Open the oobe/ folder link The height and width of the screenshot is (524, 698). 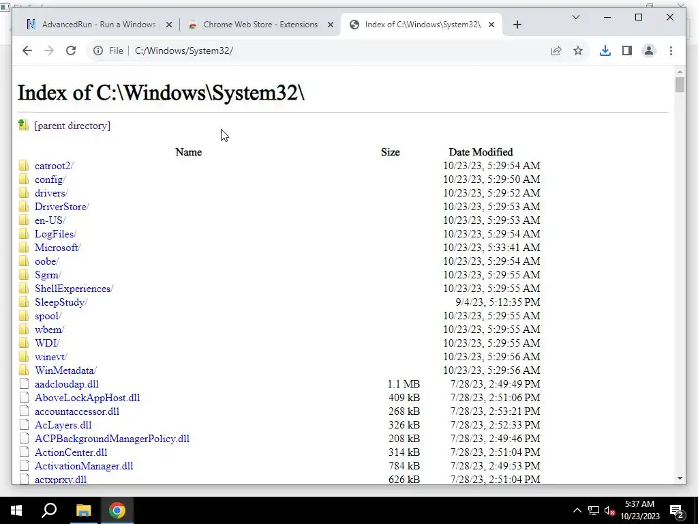47,261
